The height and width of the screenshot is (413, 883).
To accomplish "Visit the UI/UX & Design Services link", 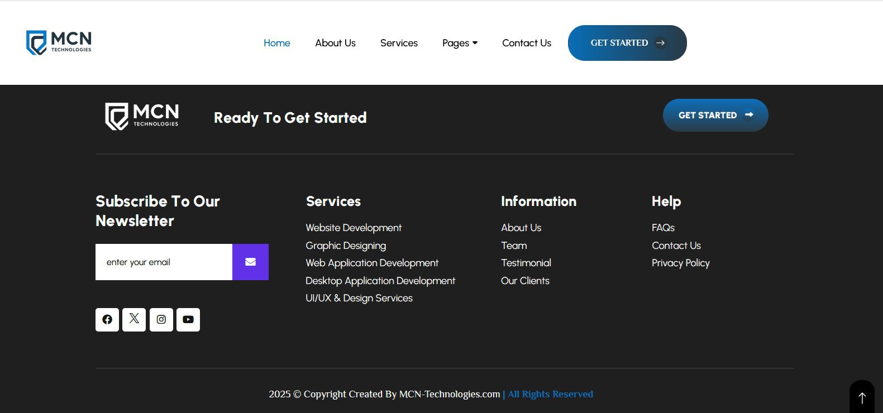I will [x=359, y=298].
